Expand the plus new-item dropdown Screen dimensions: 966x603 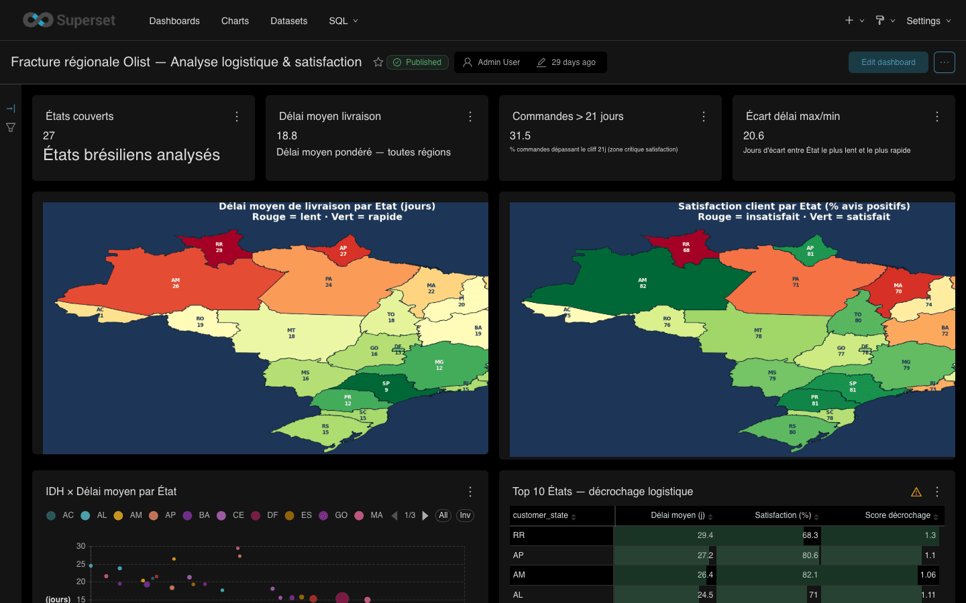(854, 21)
